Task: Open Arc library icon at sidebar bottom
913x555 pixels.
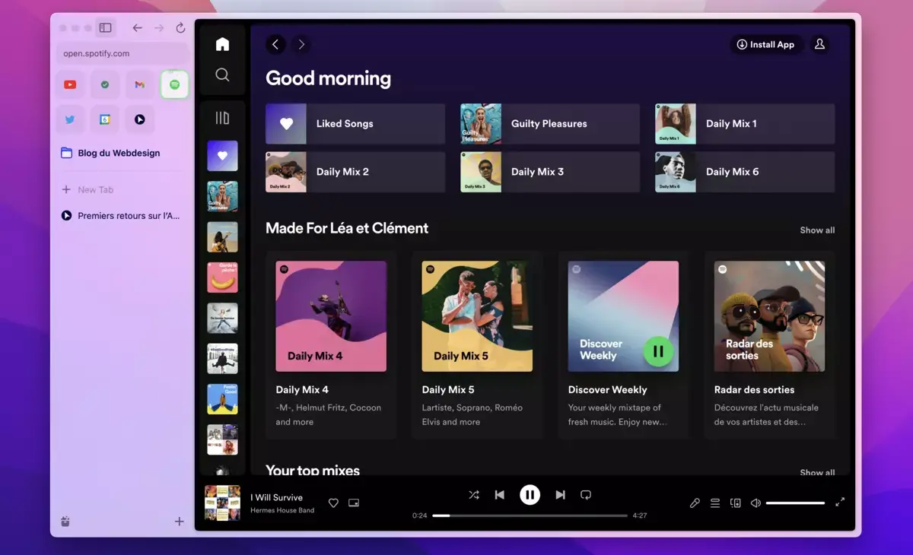Action: [x=65, y=522]
